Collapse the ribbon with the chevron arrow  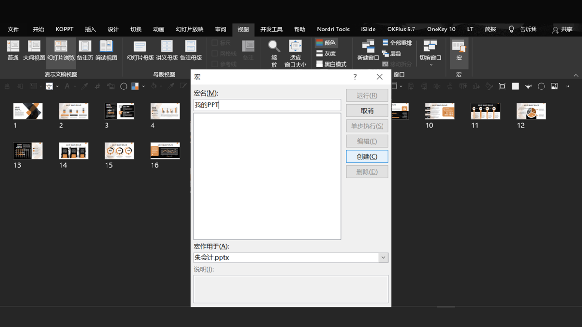tap(576, 75)
